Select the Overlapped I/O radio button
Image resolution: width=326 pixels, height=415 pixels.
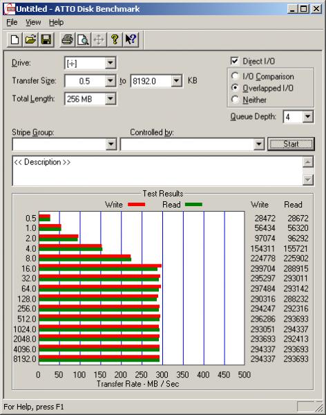(235, 88)
